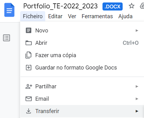Click the Drive status icon beside the star
The image size is (144, 118).
coord(142,6)
